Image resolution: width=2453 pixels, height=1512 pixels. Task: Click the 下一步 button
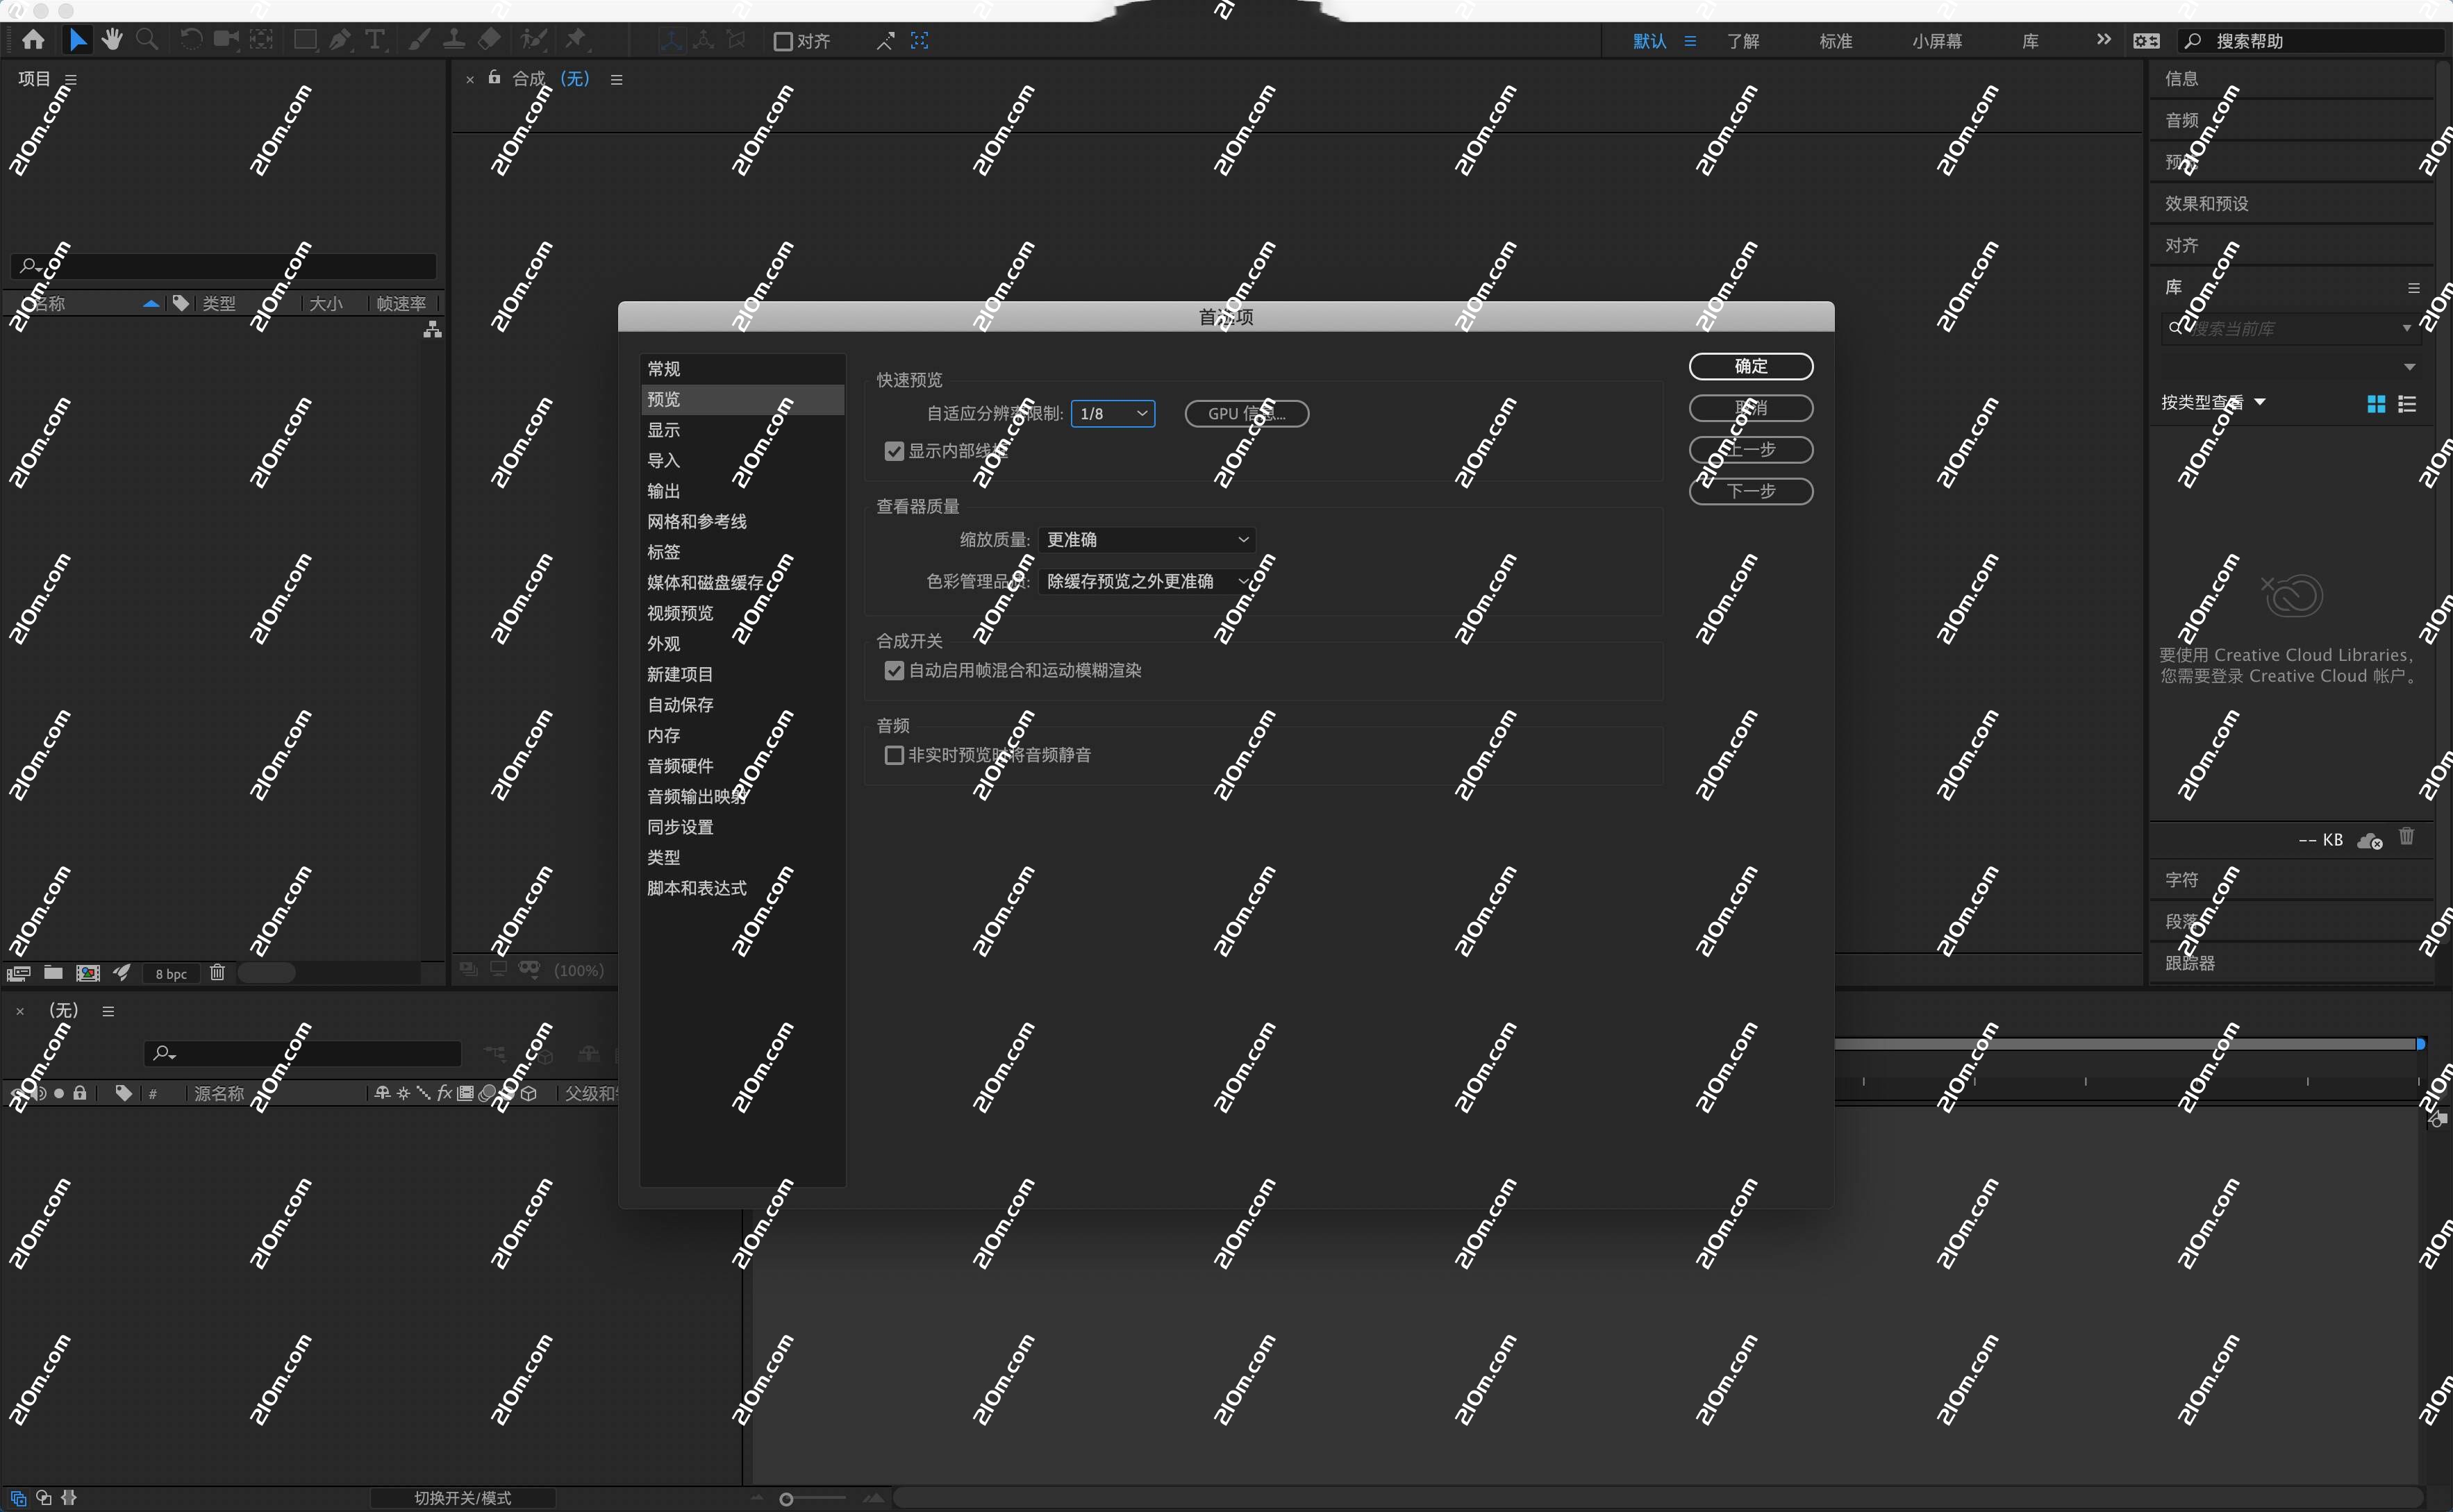pos(1751,491)
